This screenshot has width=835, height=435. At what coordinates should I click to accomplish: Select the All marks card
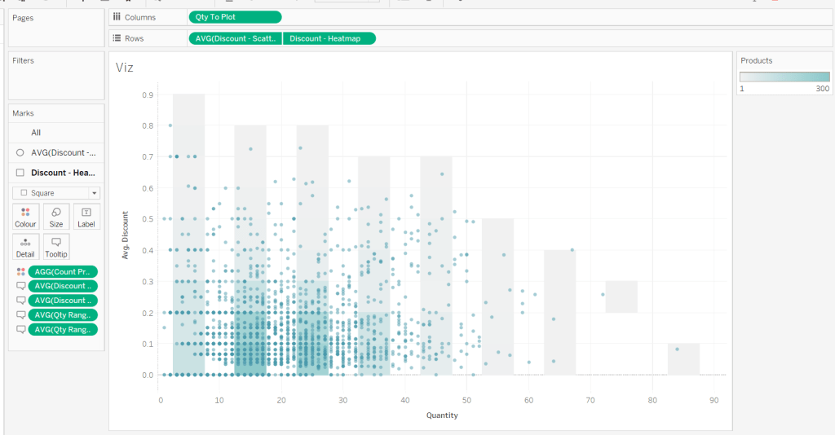point(36,133)
